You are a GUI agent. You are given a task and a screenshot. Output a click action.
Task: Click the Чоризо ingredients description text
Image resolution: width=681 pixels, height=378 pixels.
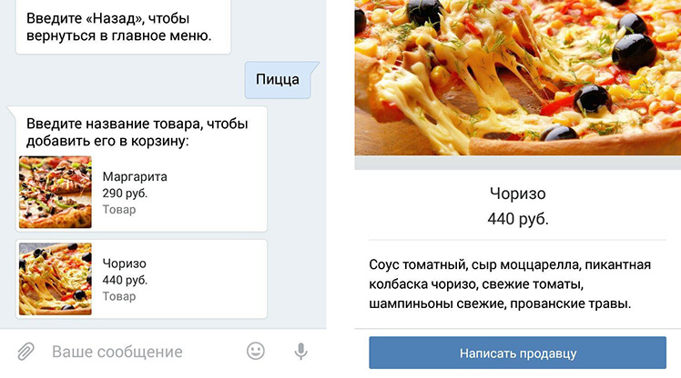click(x=510, y=283)
